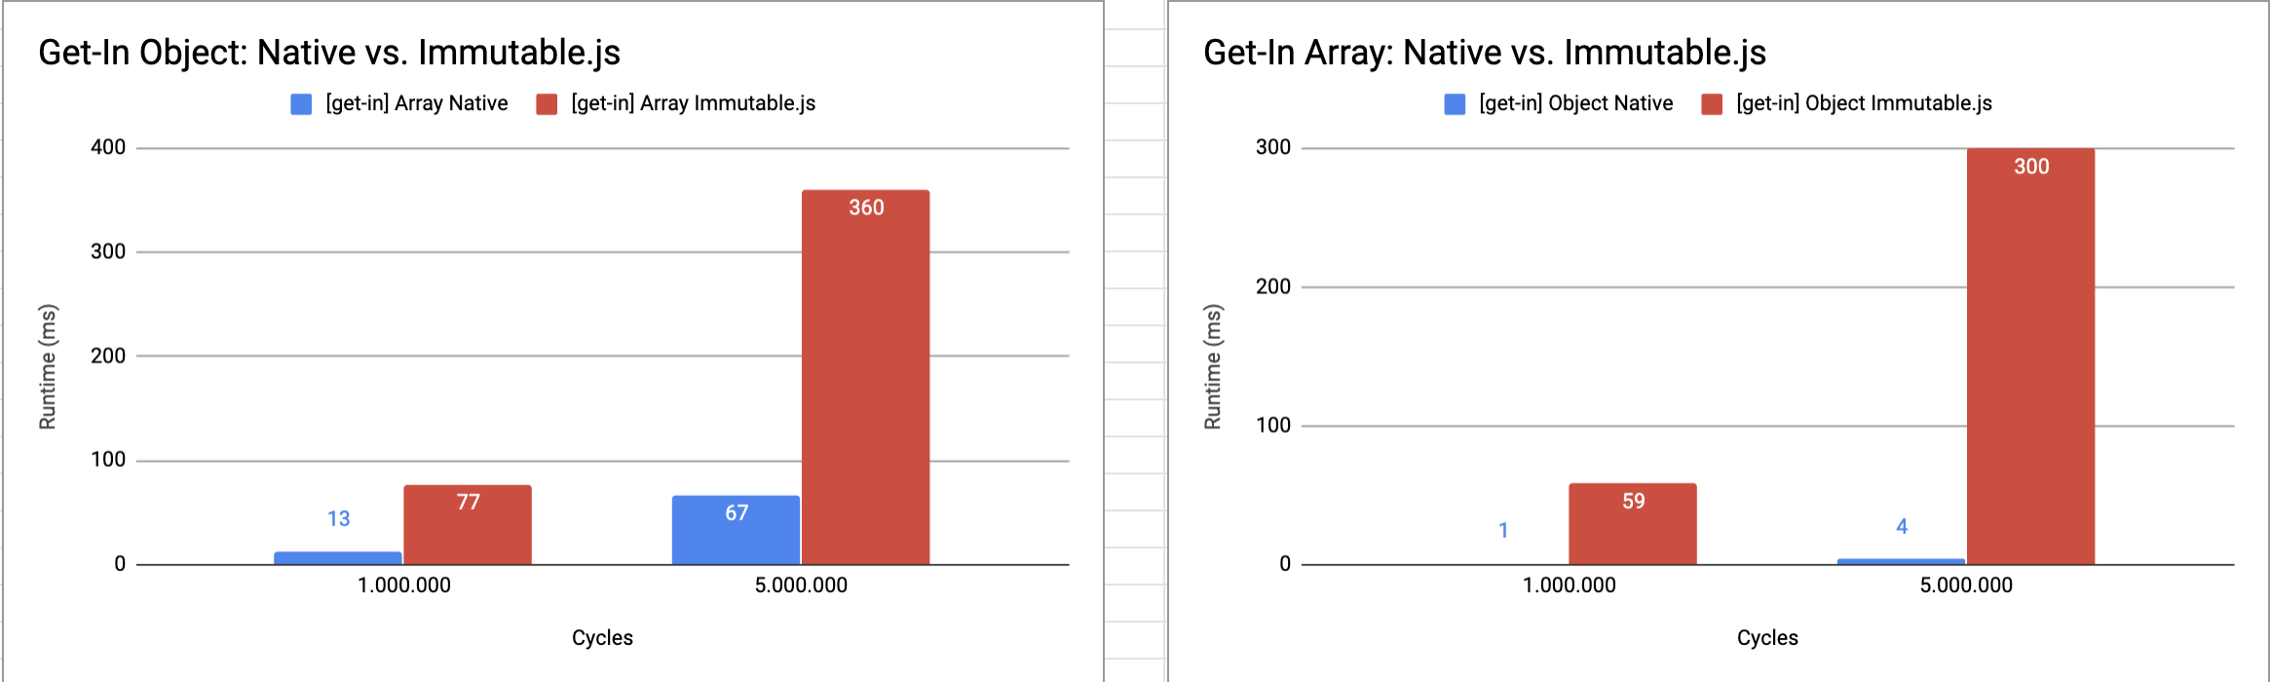This screenshot has height=682, width=2270.
Task: Select the '[get-in] Object Native' legend label
Action: point(1576,103)
